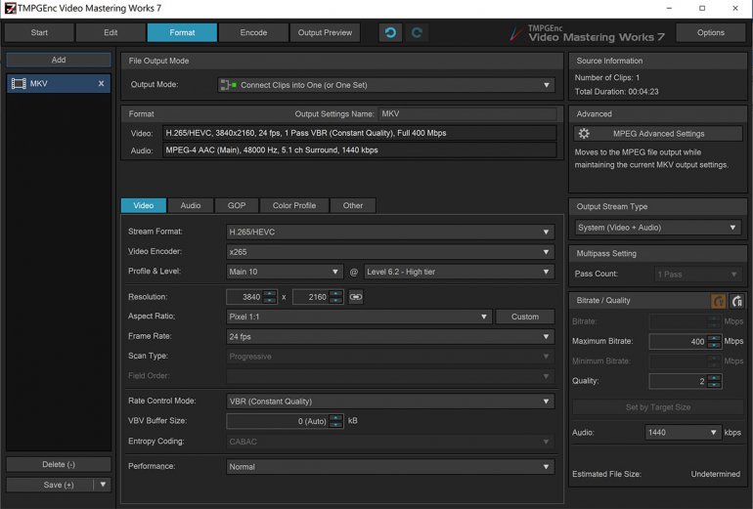The image size is (753, 509).
Task: Increase Maximum Bitrate with the up arrow
Action: tap(715, 338)
